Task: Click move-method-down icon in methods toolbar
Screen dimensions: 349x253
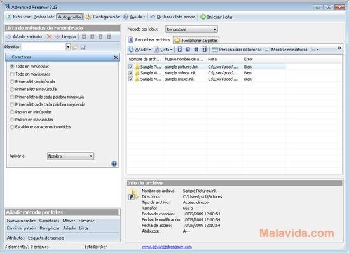Action: [100, 36]
